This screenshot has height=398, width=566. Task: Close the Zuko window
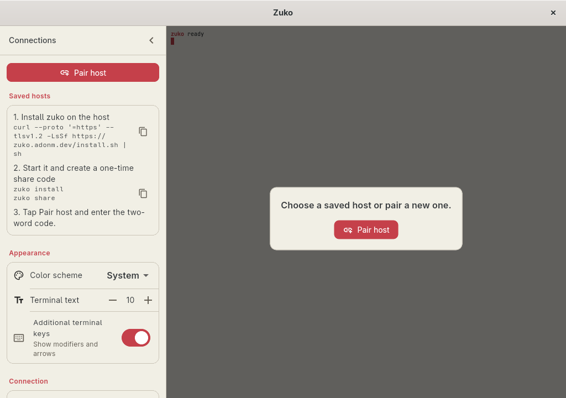(553, 13)
